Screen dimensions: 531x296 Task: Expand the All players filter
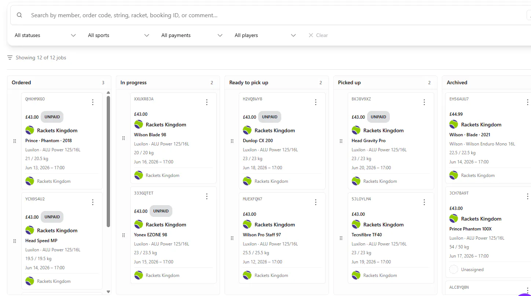tap(265, 35)
